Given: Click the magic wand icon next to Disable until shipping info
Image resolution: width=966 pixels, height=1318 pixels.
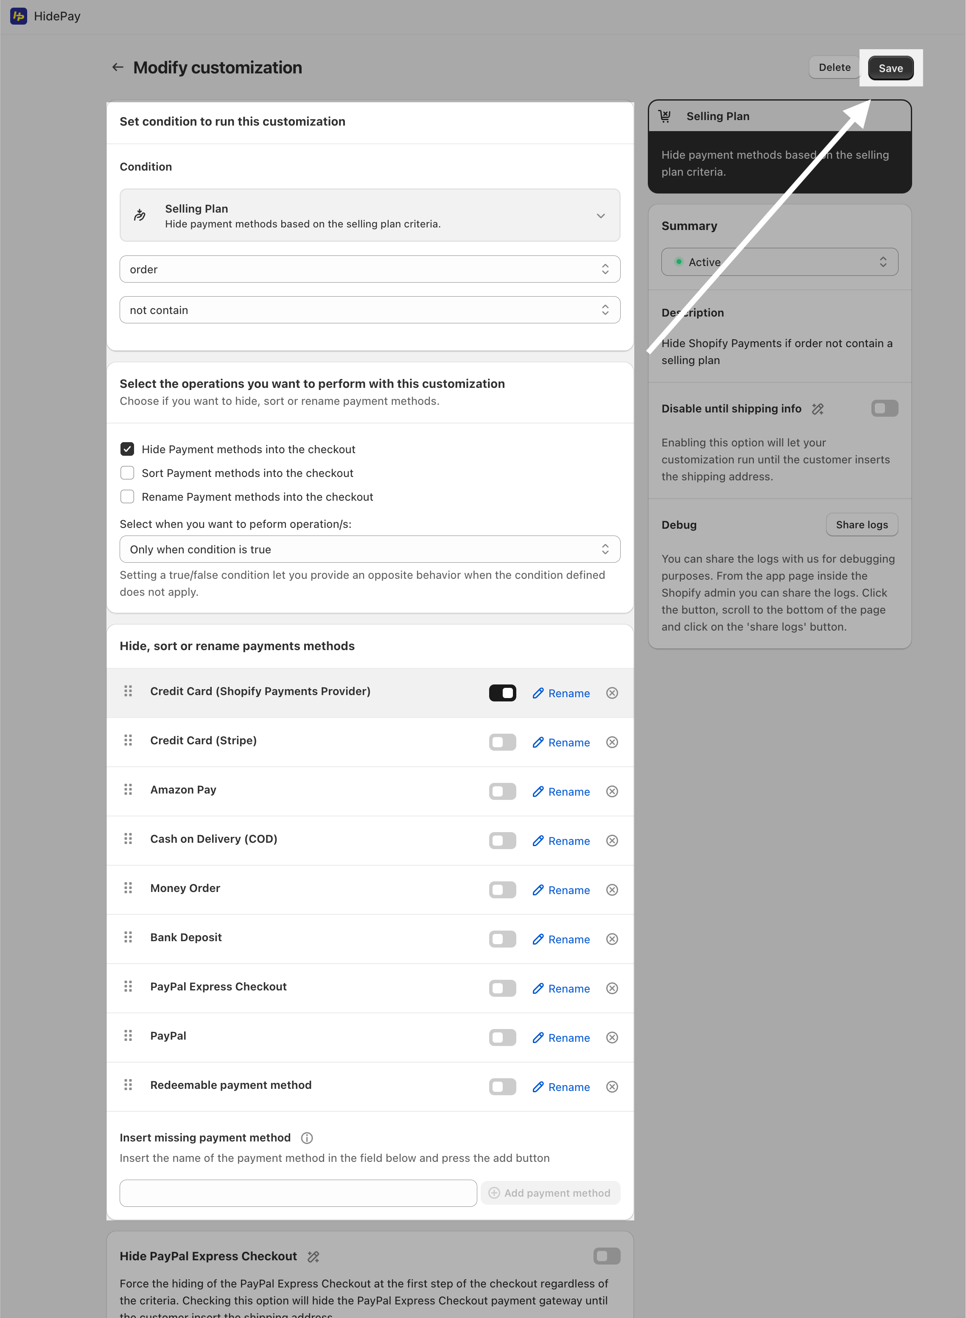Looking at the screenshot, I should pos(818,409).
